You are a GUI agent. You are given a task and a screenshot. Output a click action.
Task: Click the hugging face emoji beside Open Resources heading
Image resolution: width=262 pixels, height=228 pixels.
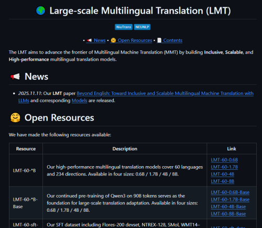pyautogui.click(x=15, y=117)
